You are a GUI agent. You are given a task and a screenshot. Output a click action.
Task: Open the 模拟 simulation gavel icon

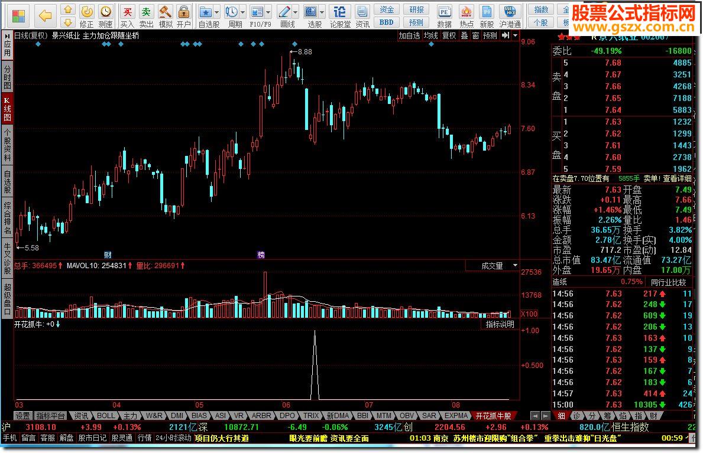[x=166, y=16]
